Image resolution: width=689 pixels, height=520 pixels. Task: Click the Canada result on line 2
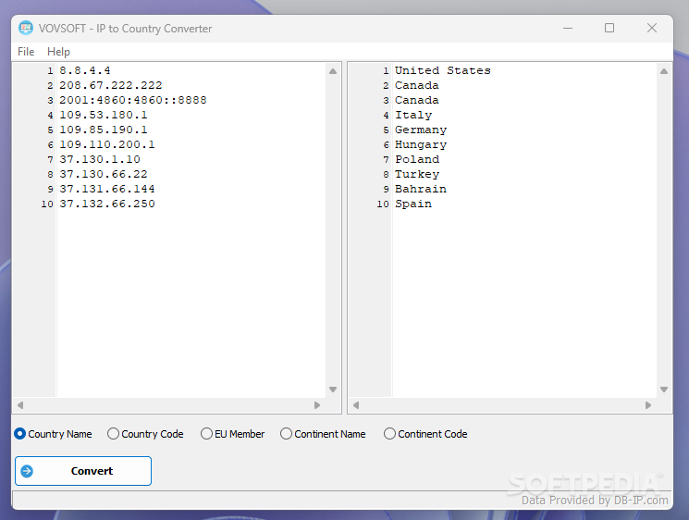point(416,85)
